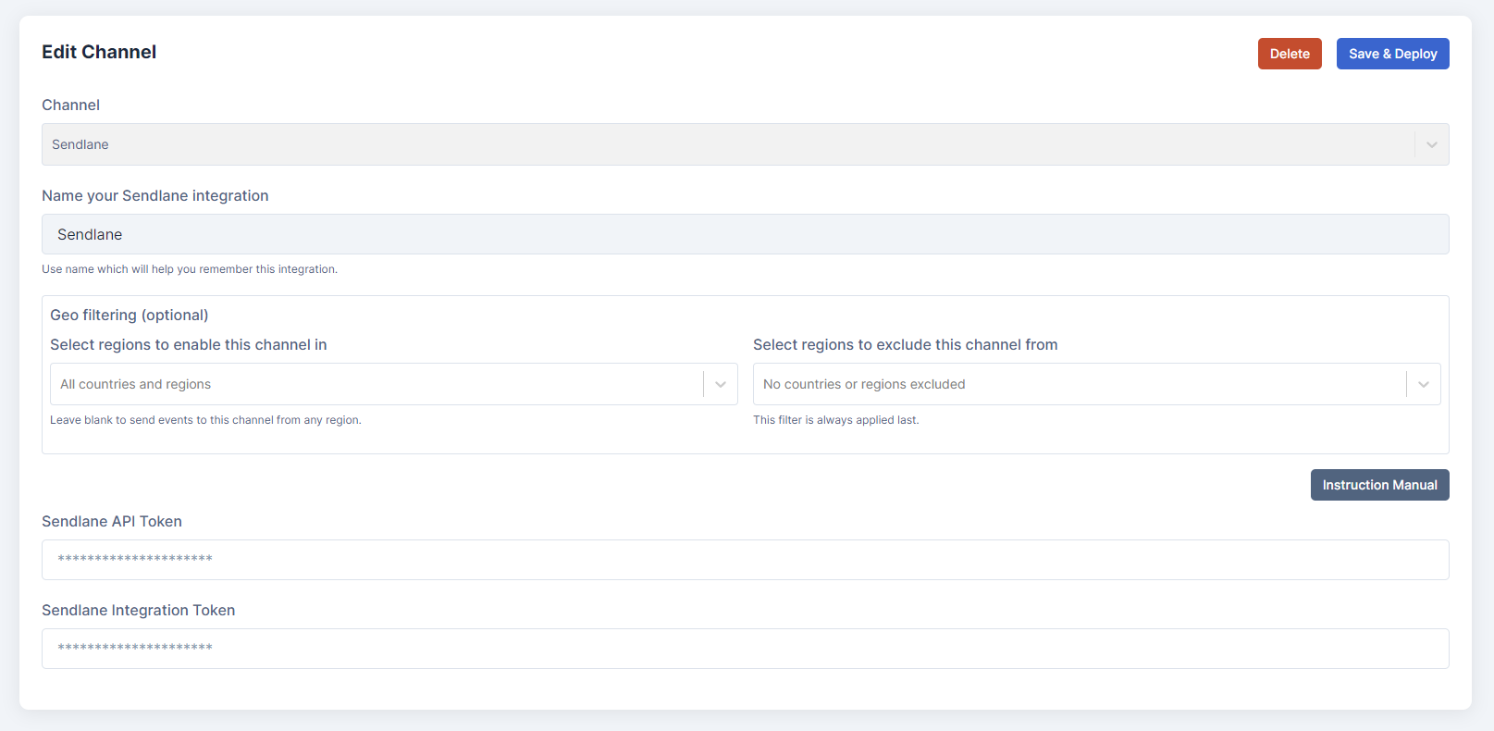The image size is (1494, 731).
Task: Click the This filter is always applied last hint
Action: [835, 420]
